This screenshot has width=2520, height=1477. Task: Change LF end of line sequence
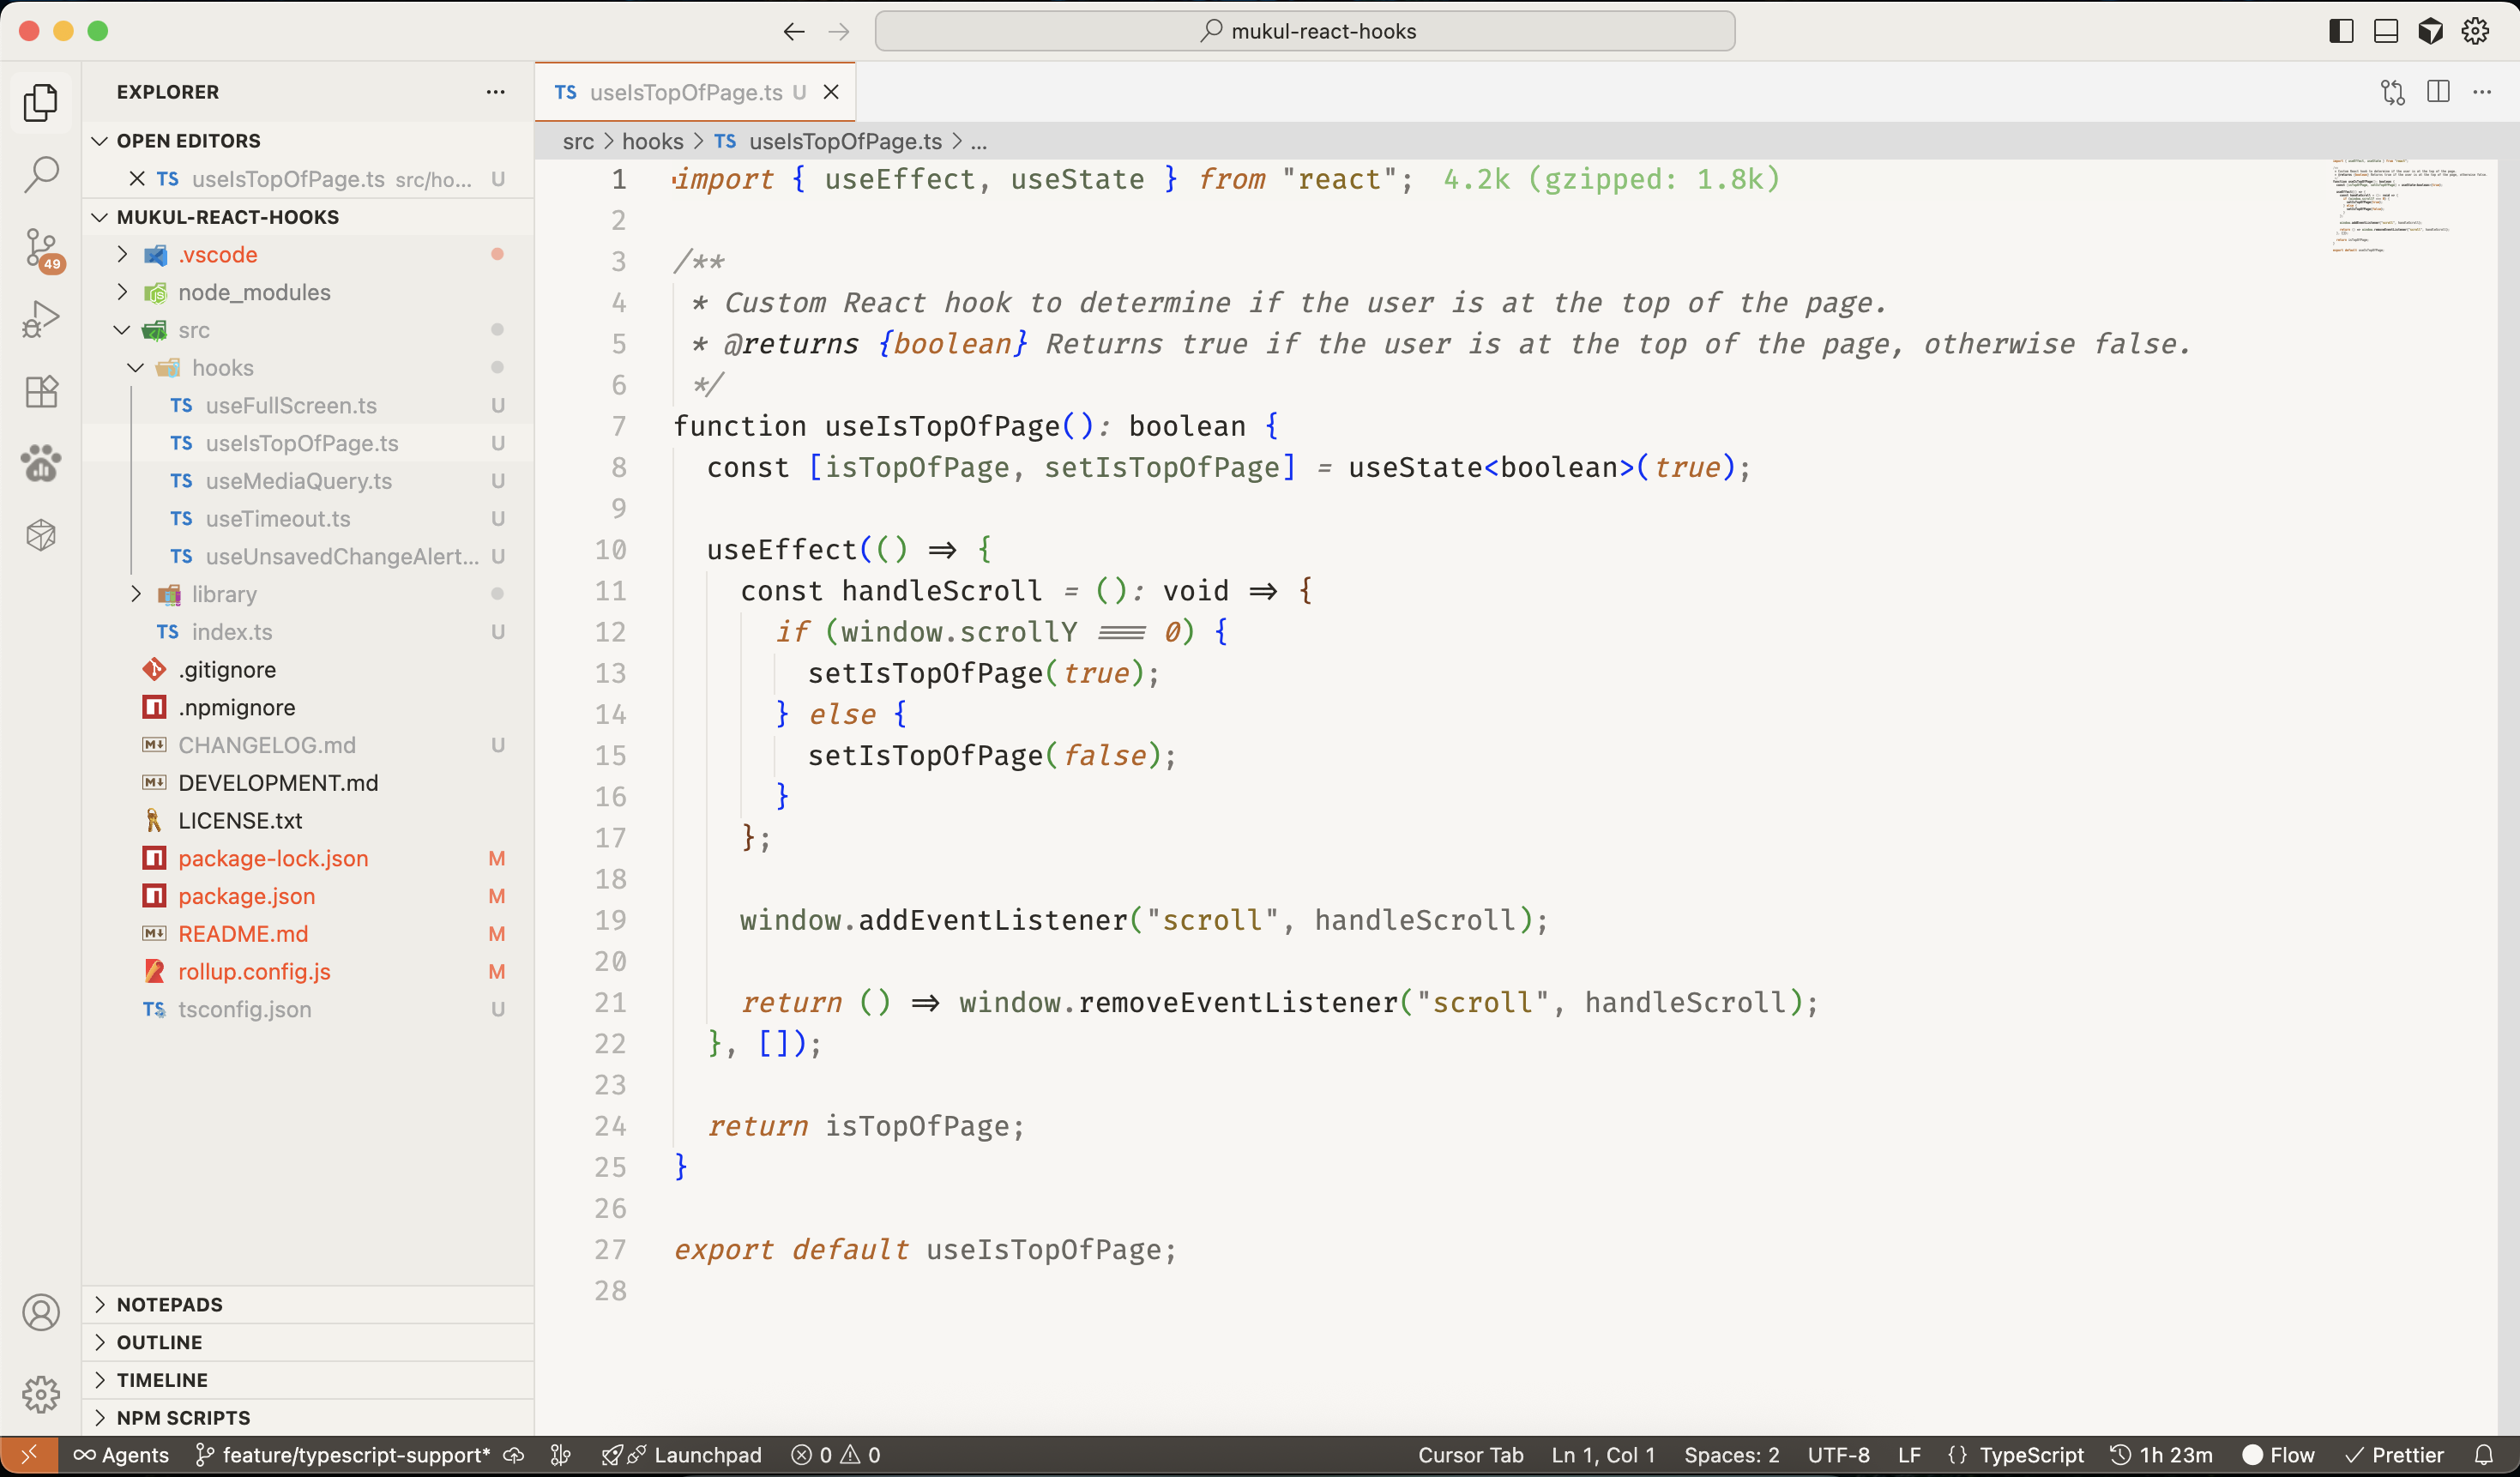pos(1910,1455)
